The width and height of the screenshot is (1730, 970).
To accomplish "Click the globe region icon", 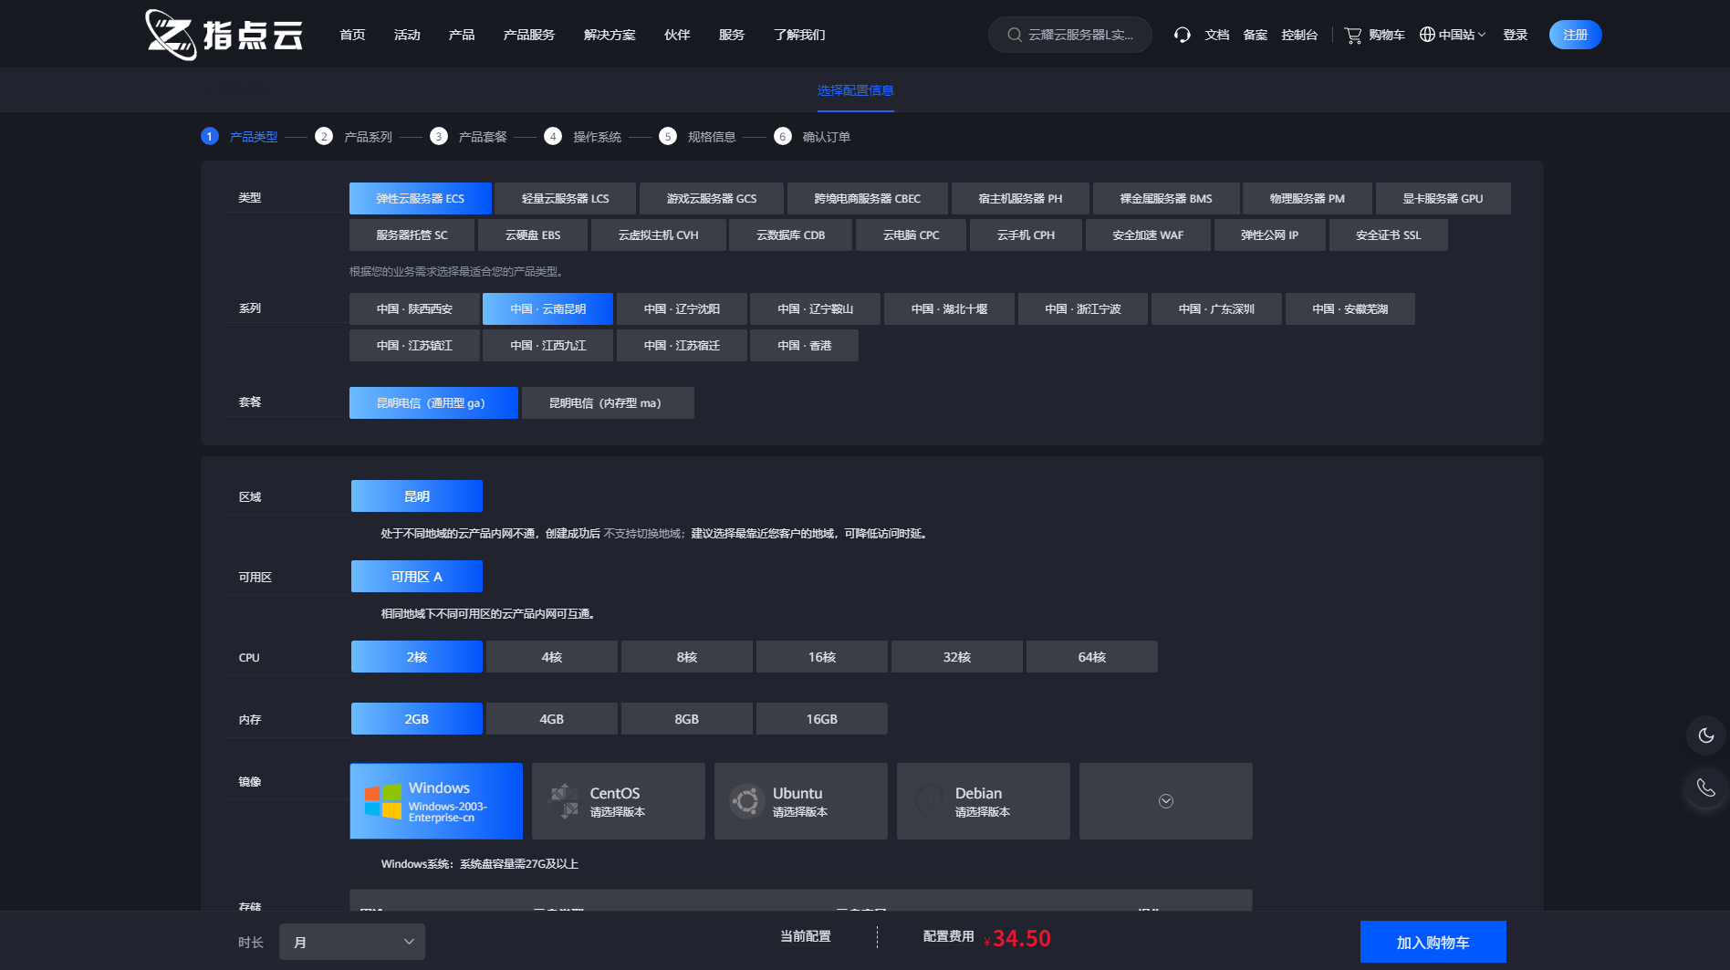I will click(x=1427, y=35).
